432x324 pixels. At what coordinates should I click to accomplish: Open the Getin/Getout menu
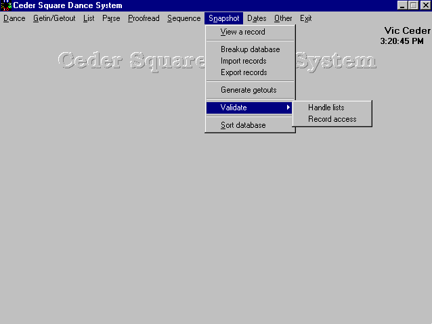tap(54, 18)
